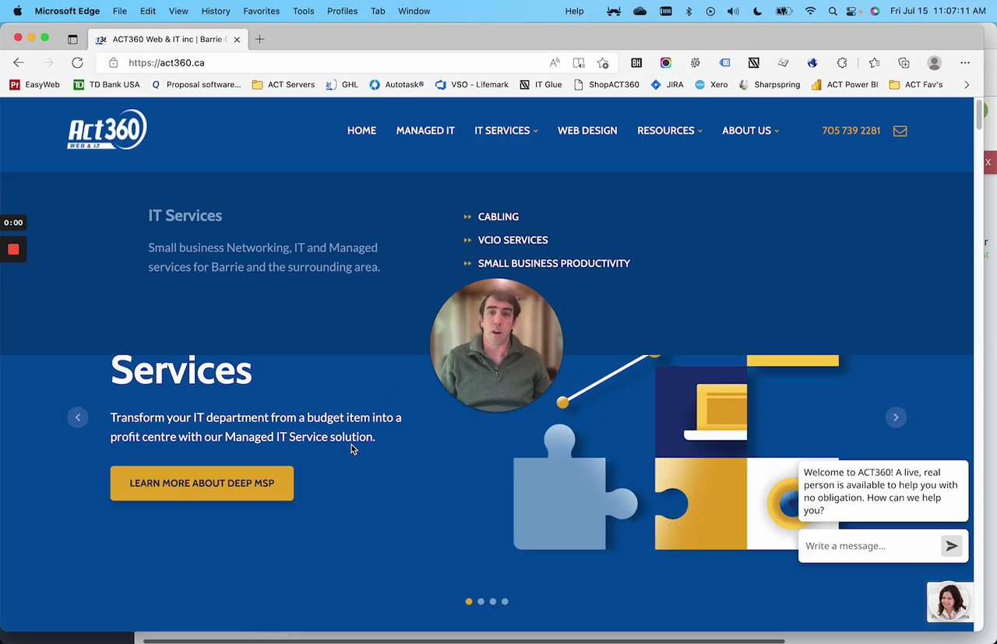Go to the Home page link
Image resolution: width=997 pixels, height=644 pixels.
pyautogui.click(x=361, y=131)
